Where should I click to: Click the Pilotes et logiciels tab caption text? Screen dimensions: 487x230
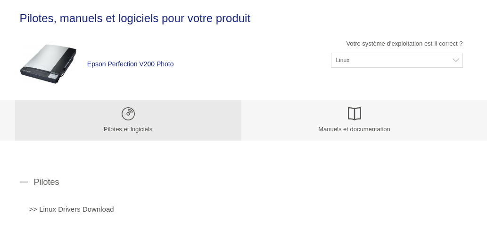coord(128,129)
